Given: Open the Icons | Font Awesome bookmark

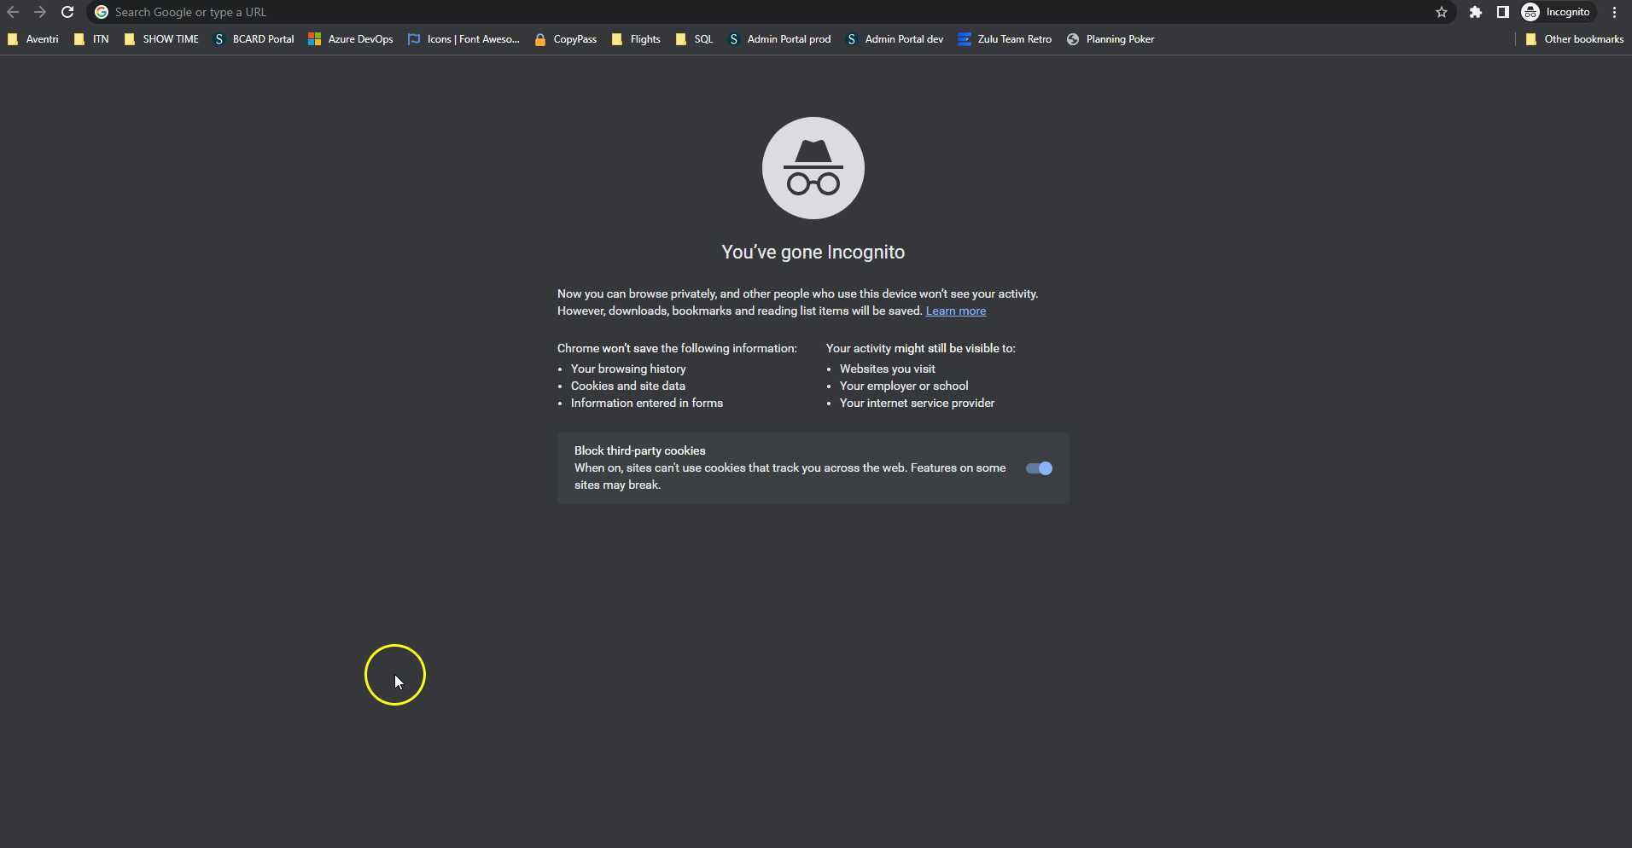Looking at the screenshot, I should pos(472,39).
